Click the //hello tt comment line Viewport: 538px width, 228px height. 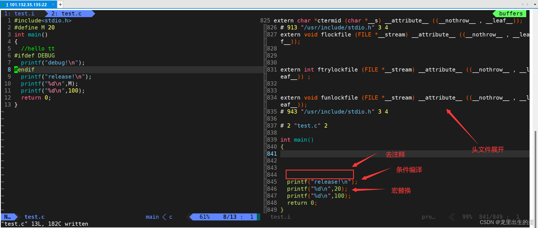[x=38, y=49]
